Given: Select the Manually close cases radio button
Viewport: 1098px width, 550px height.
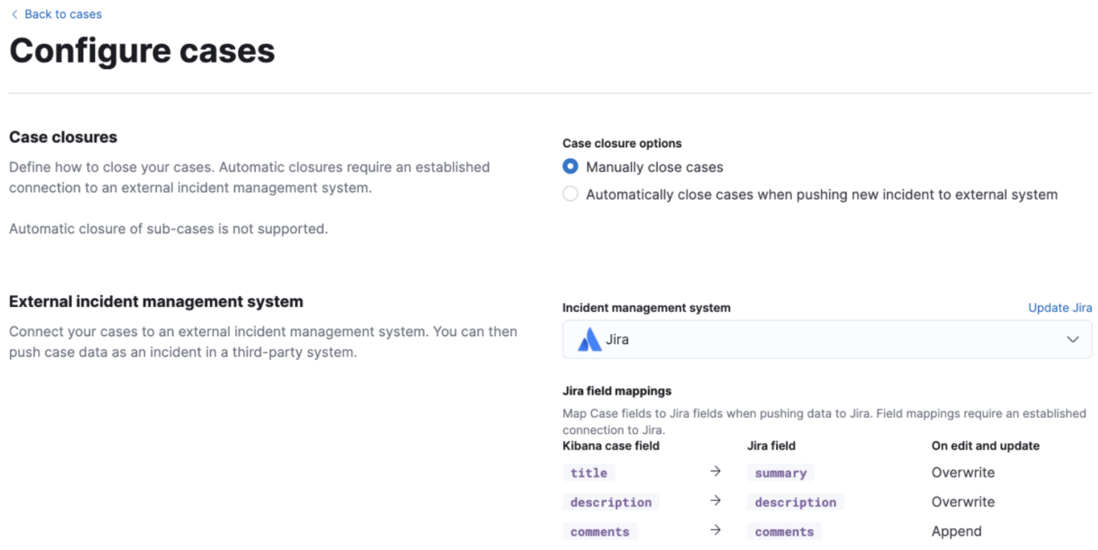Looking at the screenshot, I should [x=570, y=167].
